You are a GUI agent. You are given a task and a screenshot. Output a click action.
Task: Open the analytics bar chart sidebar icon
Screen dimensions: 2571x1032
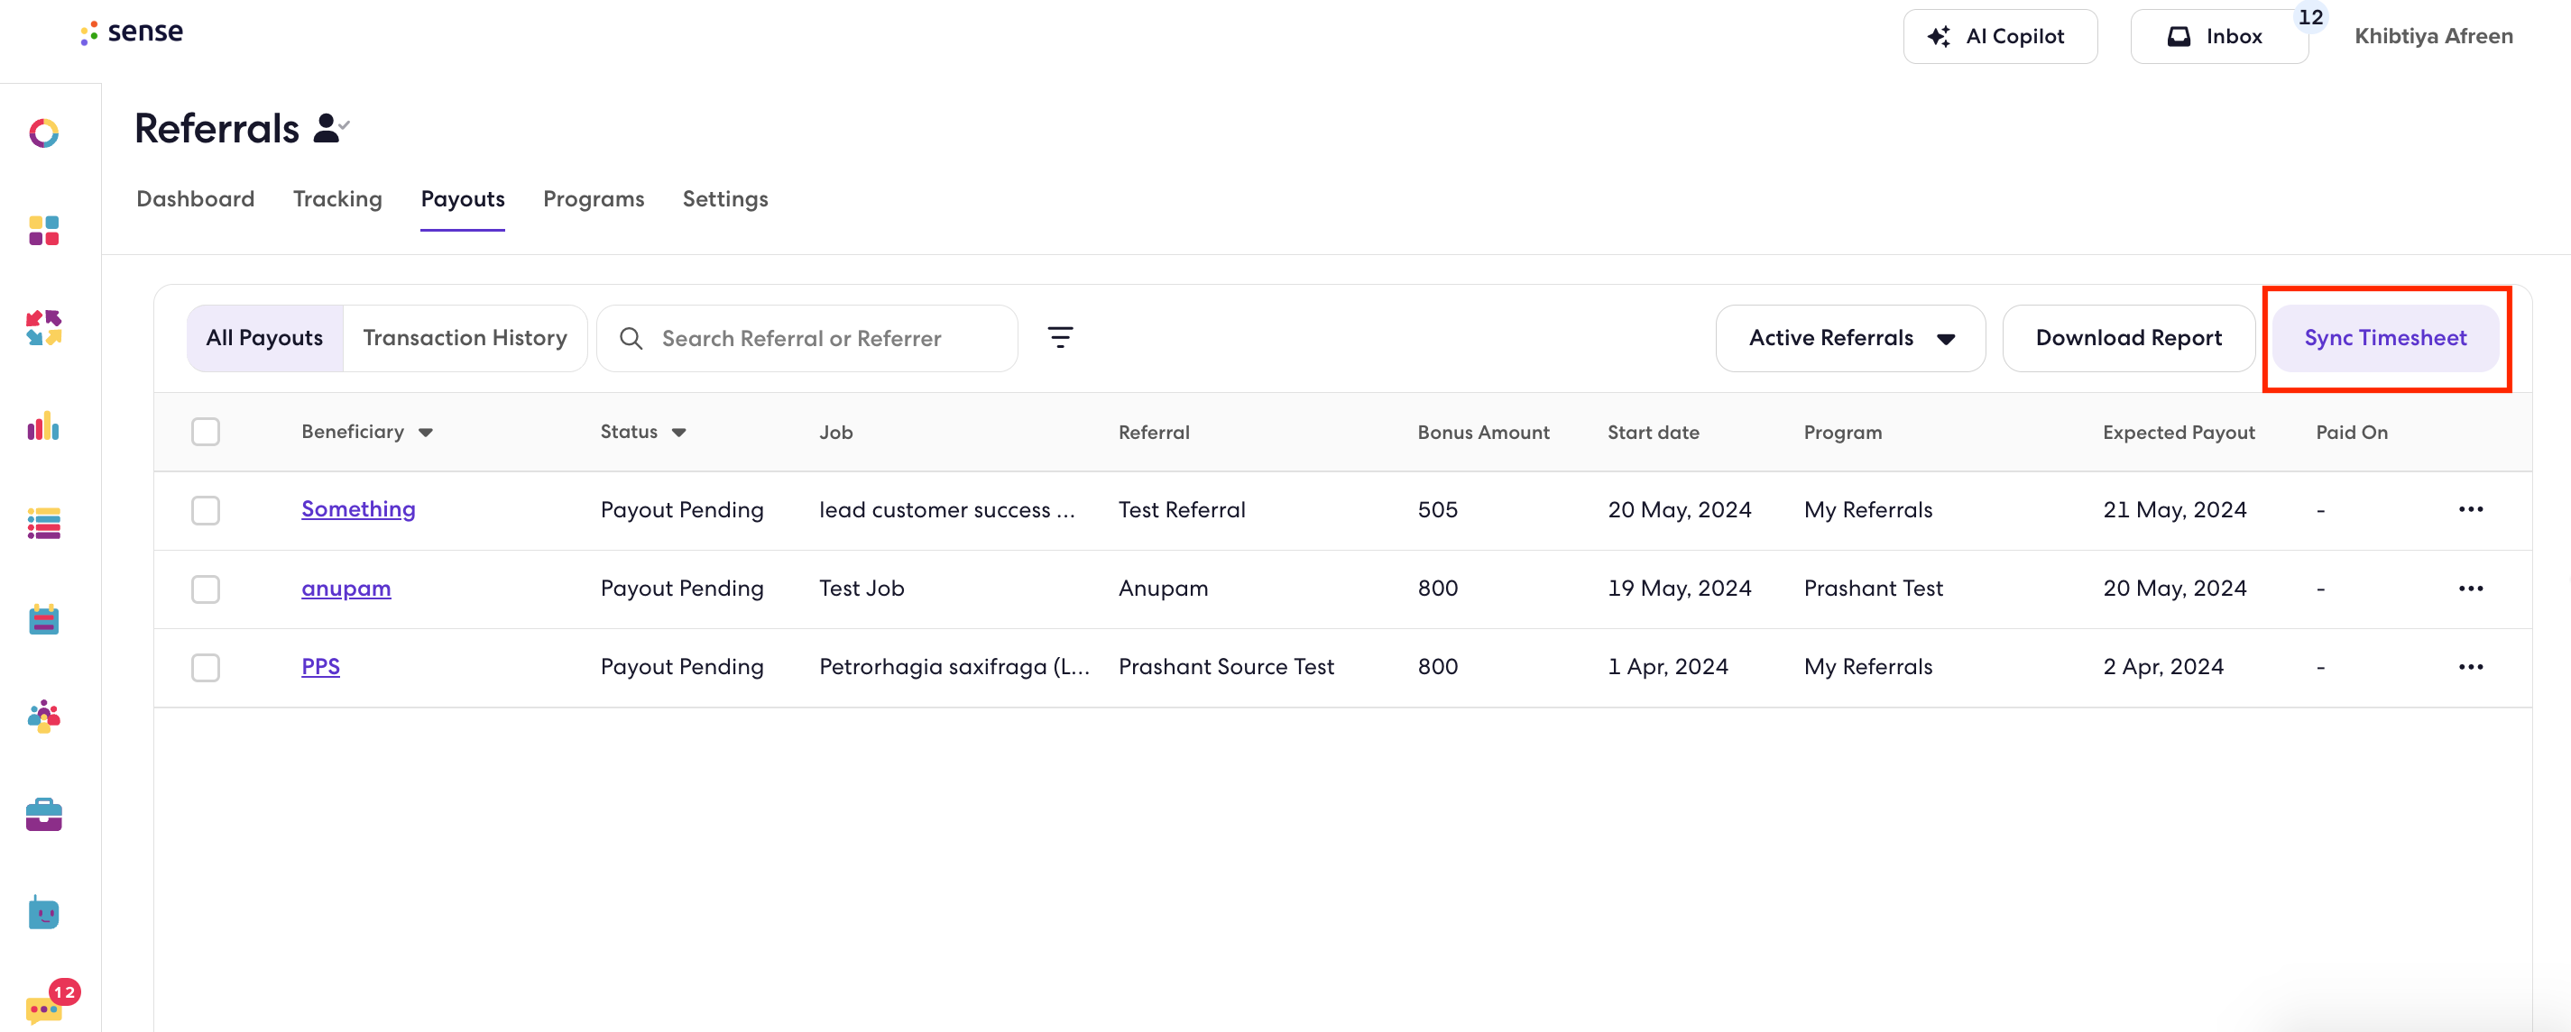point(43,426)
